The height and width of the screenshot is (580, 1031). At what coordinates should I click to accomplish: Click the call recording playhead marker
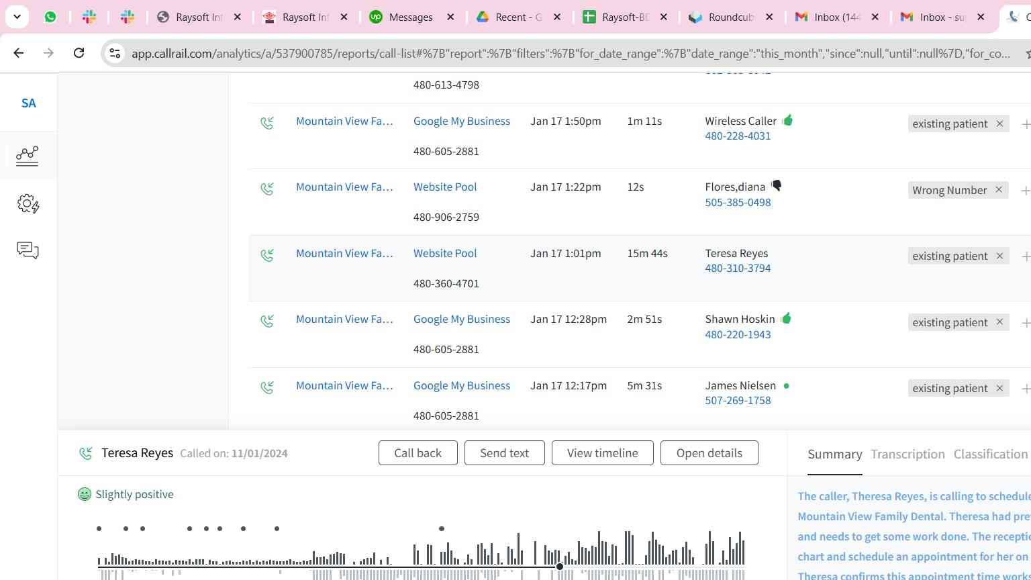(560, 567)
